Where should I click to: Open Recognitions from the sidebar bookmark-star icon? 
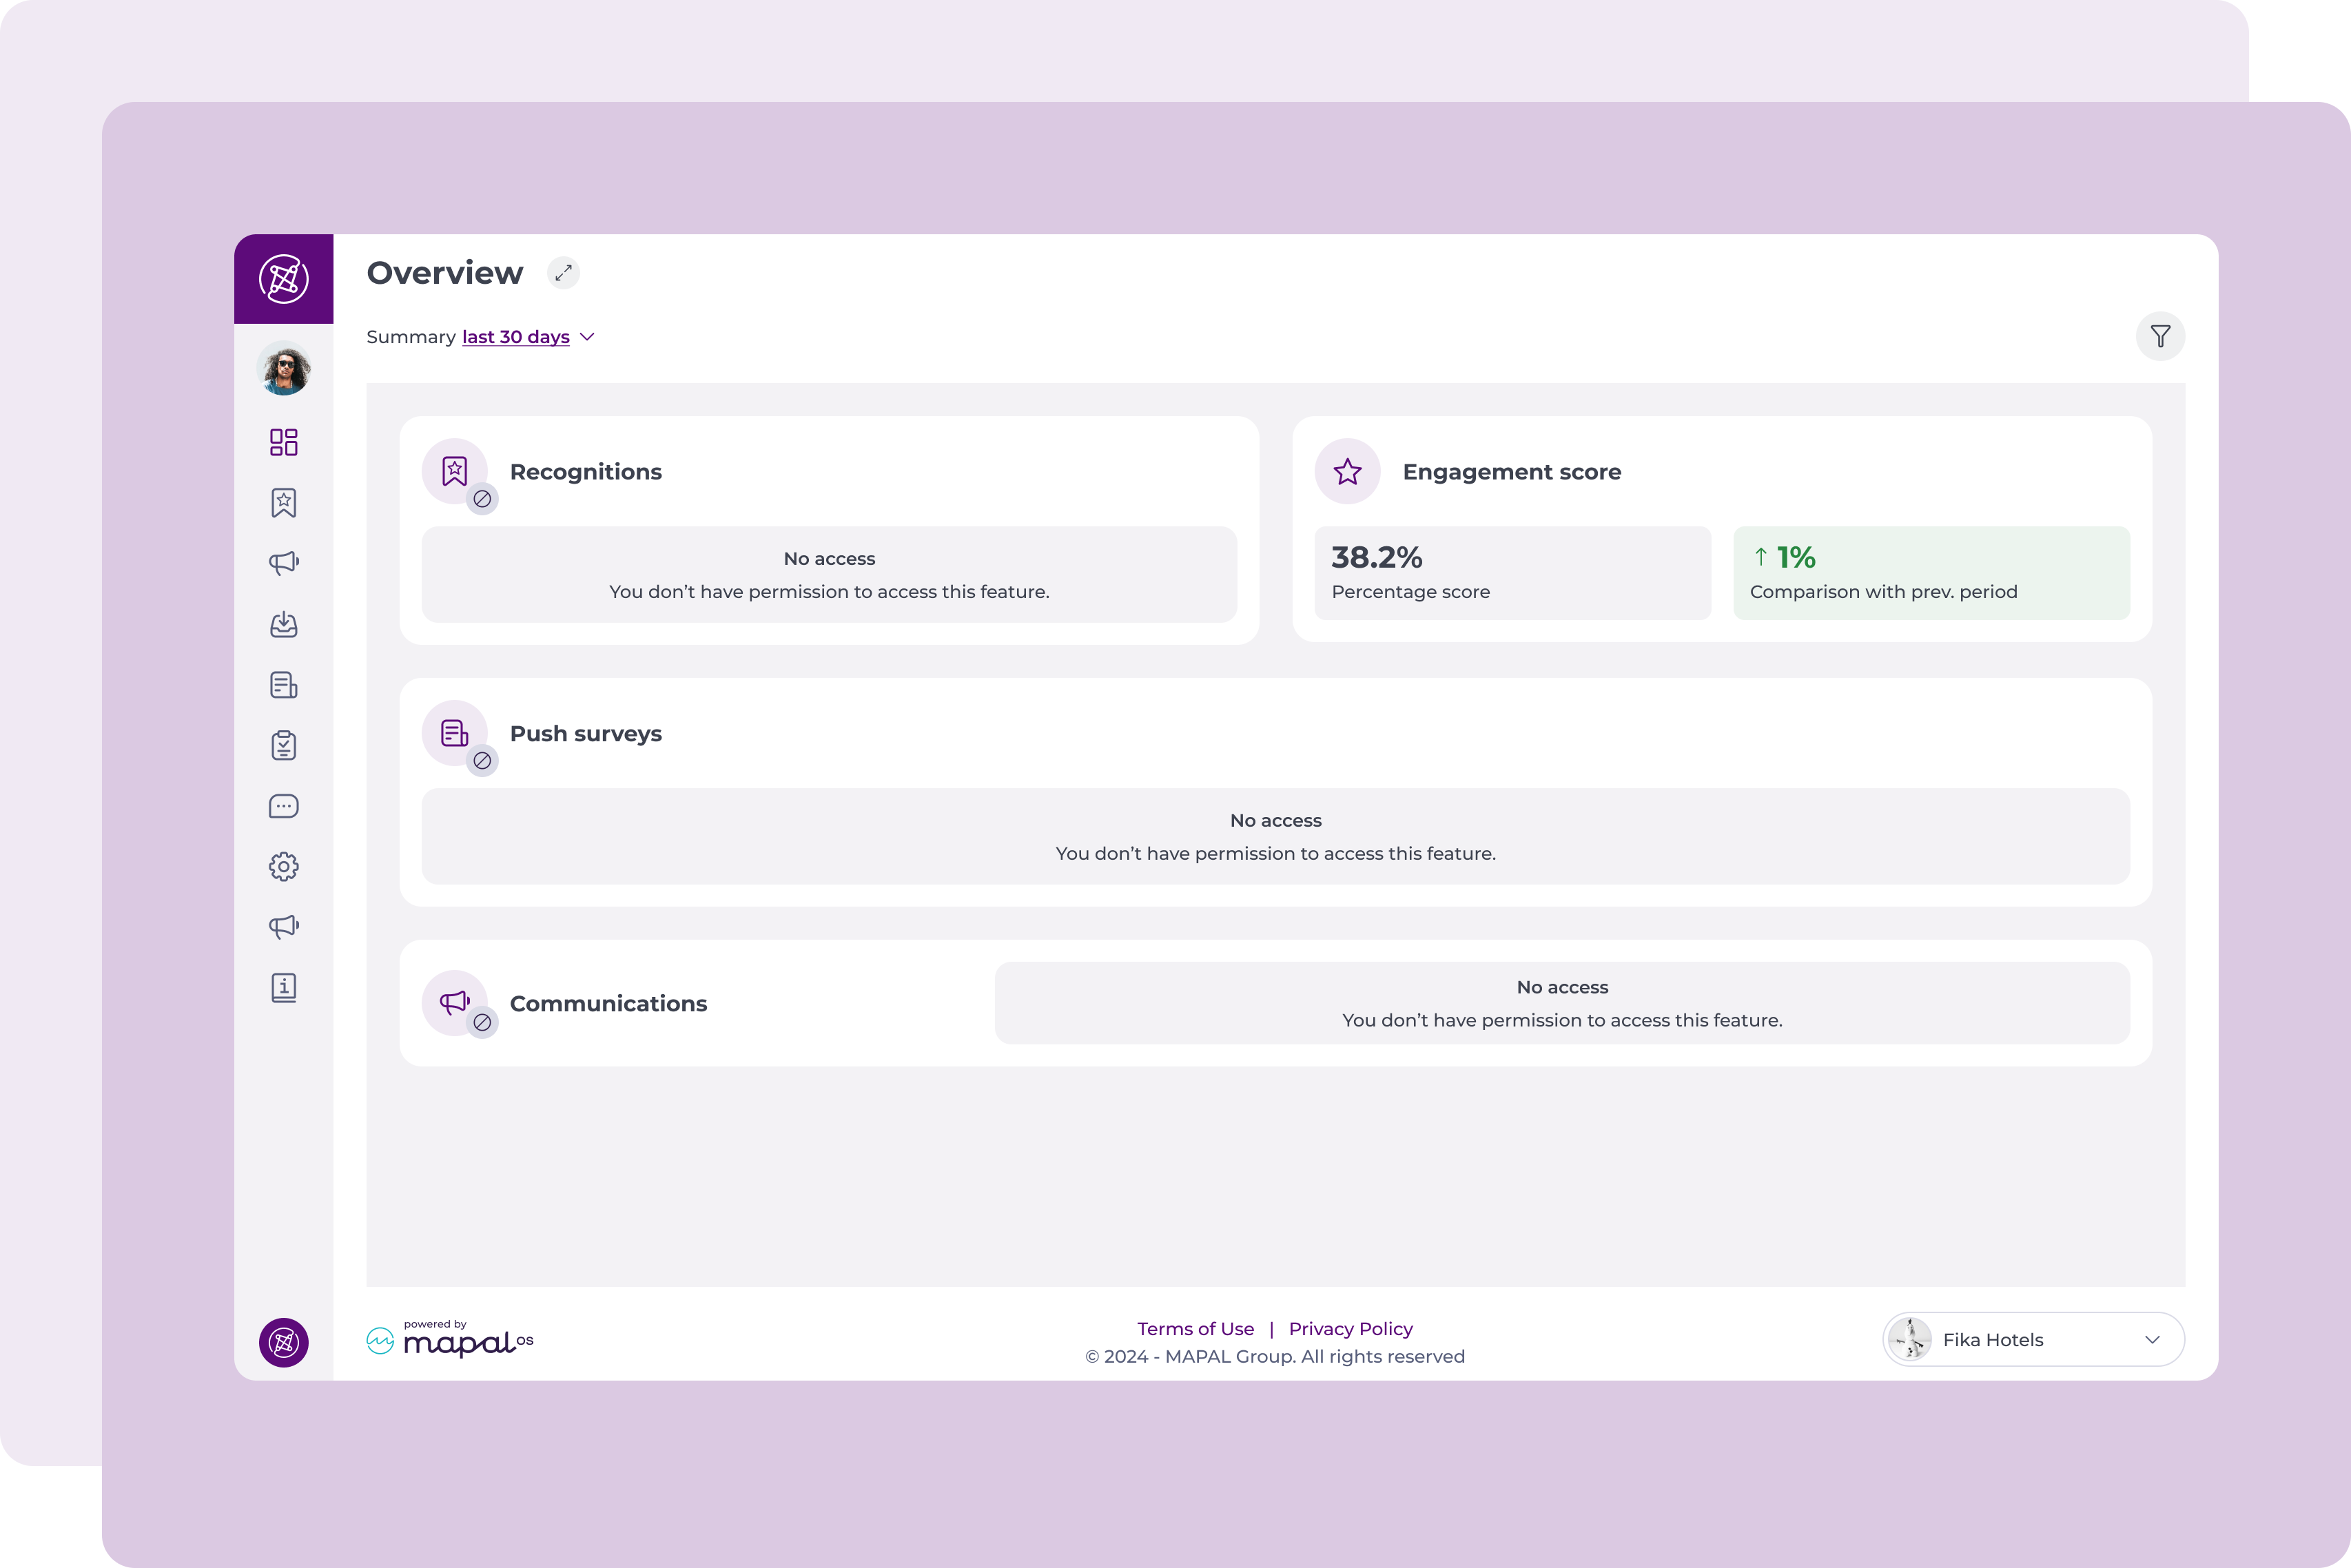tap(284, 503)
